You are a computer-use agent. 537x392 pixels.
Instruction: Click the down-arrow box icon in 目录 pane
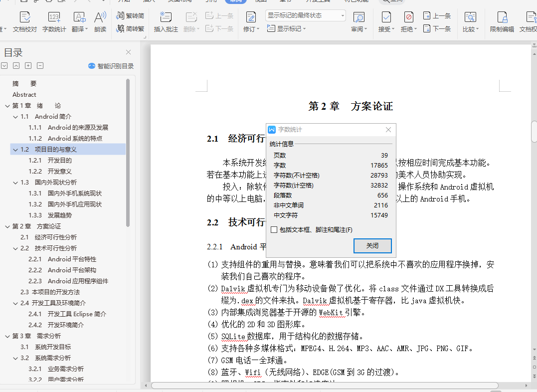coord(4,65)
